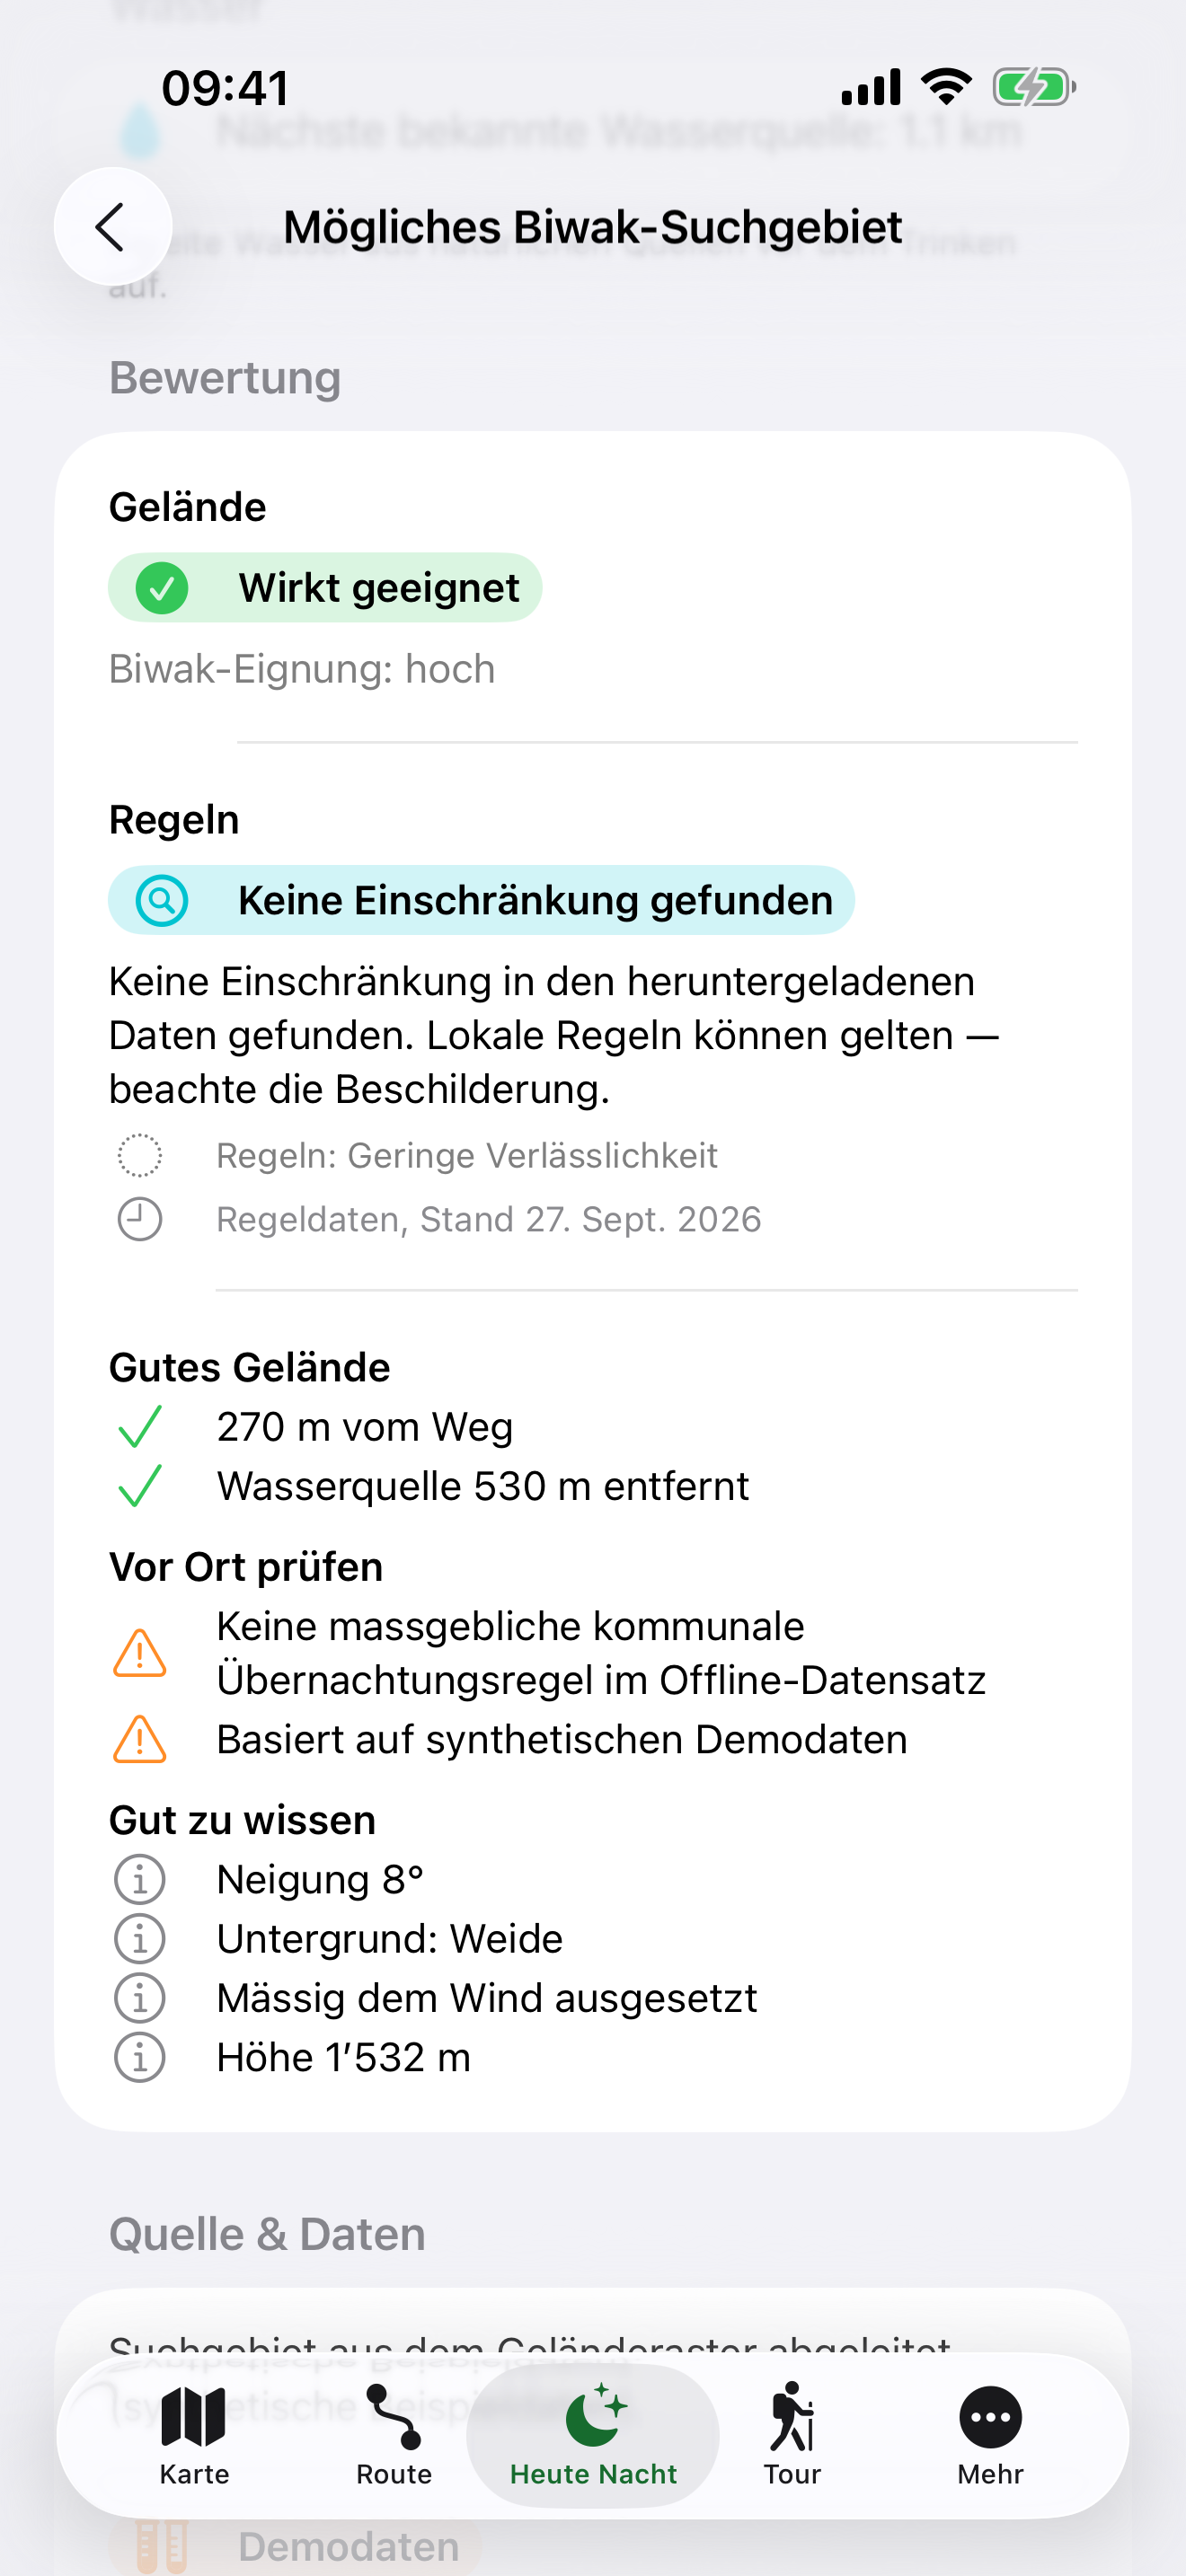The height and width of the screenshot is (2576, 1186).
Task: Tap the back chevron button
Action: [112, 227]
